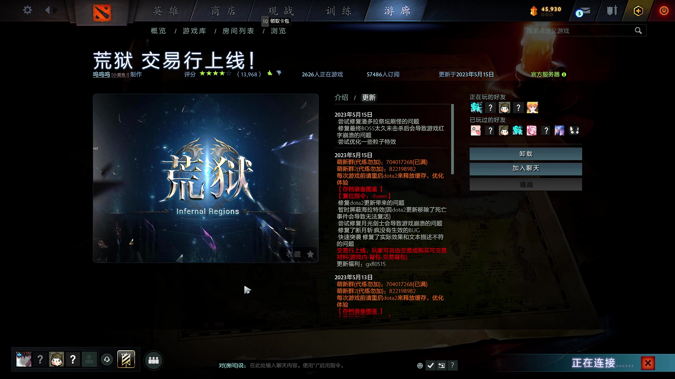Give the game a thumbs up
The width and height of the screenshot is (675, 379).
point(270,73)
